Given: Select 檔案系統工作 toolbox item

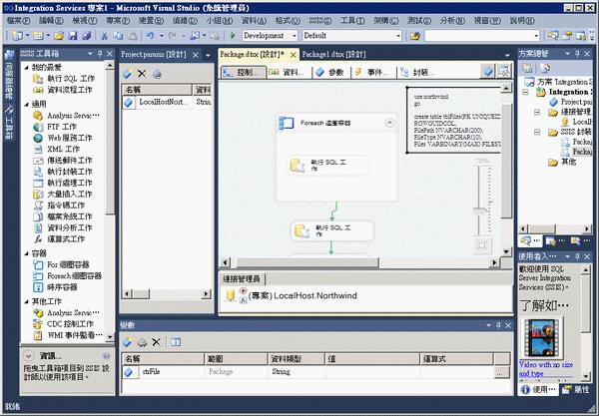Looking at the screenshot, I should point(63,216).
